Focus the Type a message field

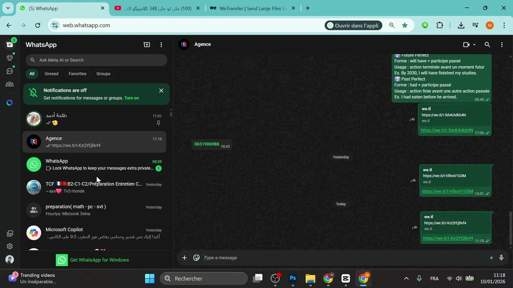coord(345,258)
